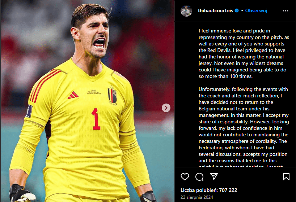Share post via paper plane icon
The image size is (296, 202).
pos(214,176)
